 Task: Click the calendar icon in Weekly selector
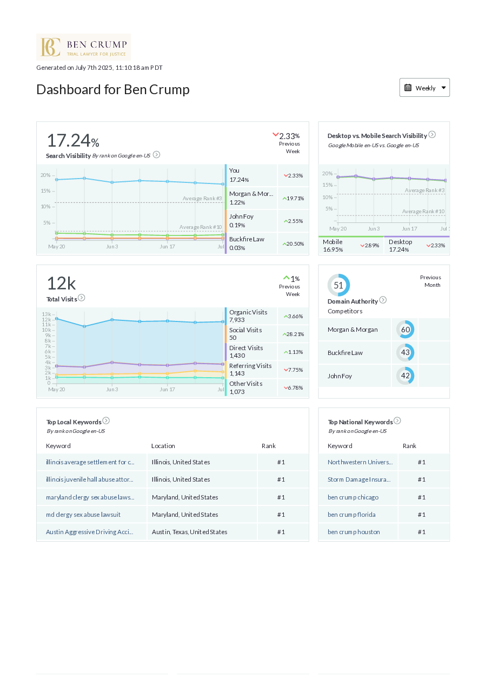click(x=408, y=88)
